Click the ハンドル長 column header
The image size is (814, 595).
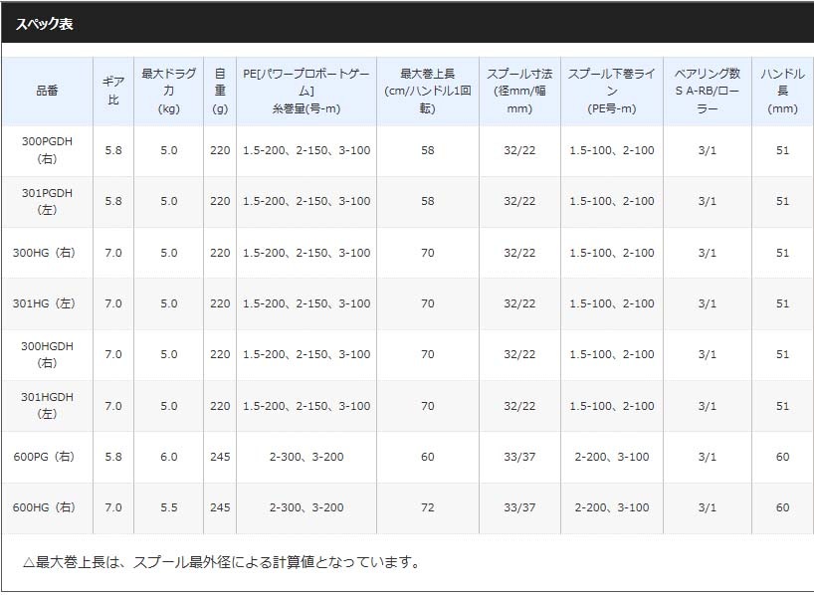[x=782, y=91]
